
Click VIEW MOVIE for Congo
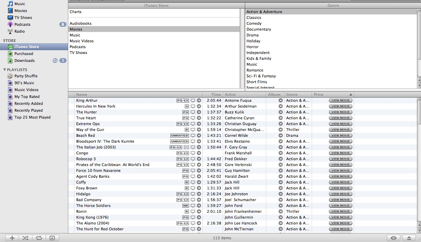coord(340,153)
